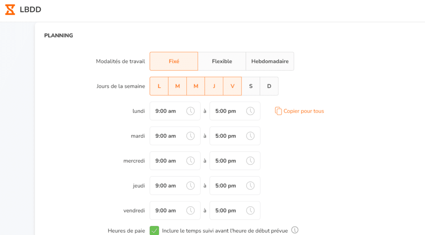
Task: Switch to Hebdomadaire work arrangement
Action: [x=270, y=61]
